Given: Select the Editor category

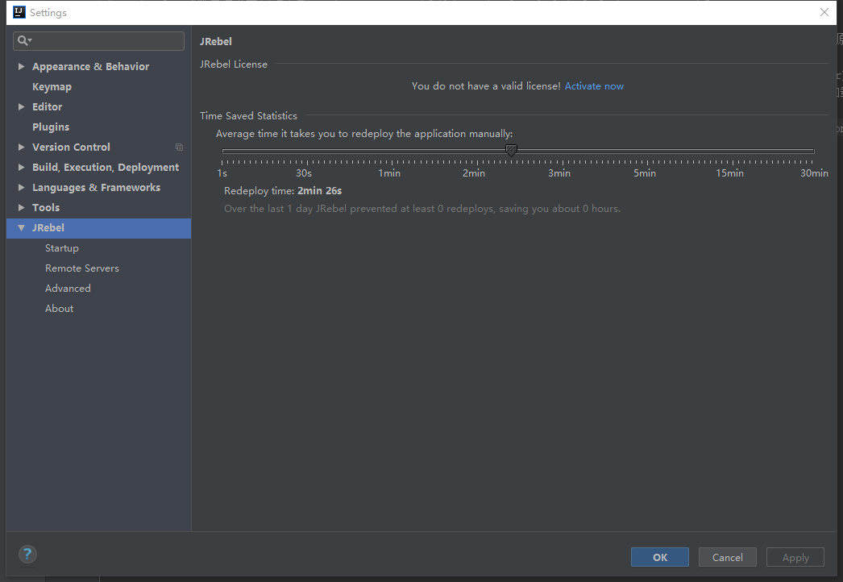Looking at the screenshot, I should coord(48,106).
